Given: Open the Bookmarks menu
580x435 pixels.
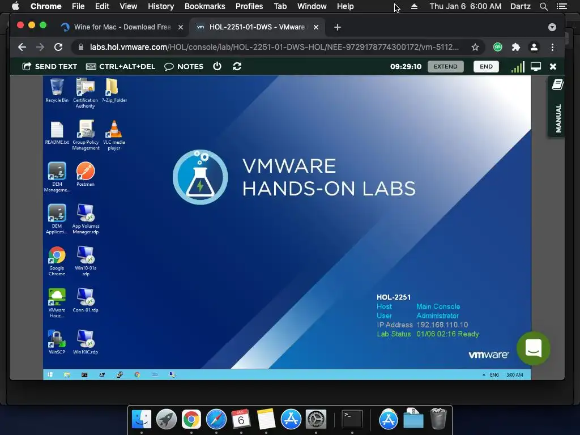Looking at the screenshot, I should 205,6.
